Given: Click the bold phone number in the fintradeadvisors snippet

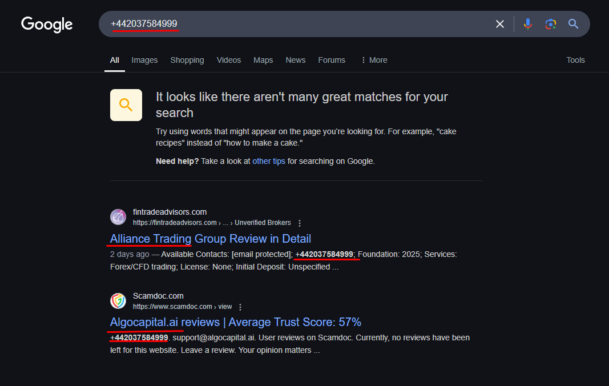Looking at the screenshot, I should coord(324,254).
